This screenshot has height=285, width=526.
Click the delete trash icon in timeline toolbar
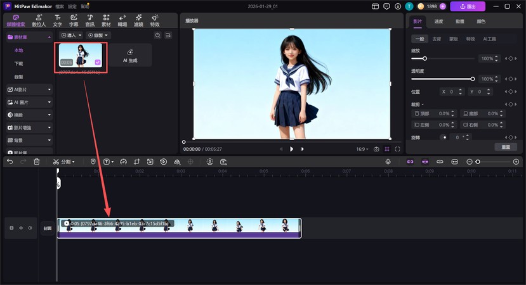pos(37,161)
